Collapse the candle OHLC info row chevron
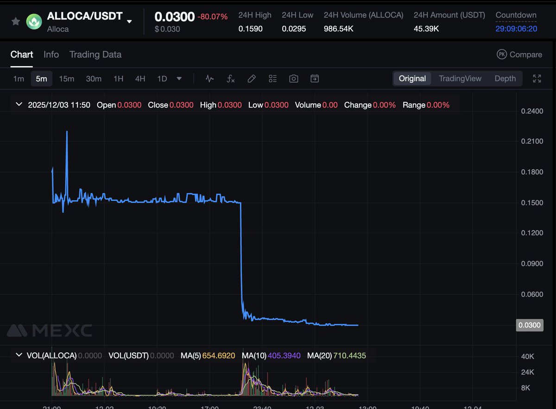The image size is (556, 409). [x=19, y=105]
